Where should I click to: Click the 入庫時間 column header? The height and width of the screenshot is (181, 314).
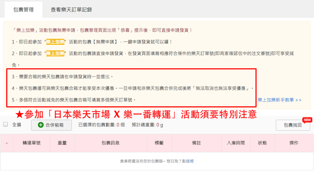pyautogui.click(x=236, y=143)
